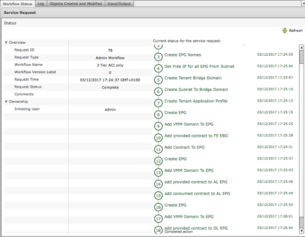Click the Refresh icon
Image resolution: width=305 pixels, height=237 pixels.
[x=285, y=30]
